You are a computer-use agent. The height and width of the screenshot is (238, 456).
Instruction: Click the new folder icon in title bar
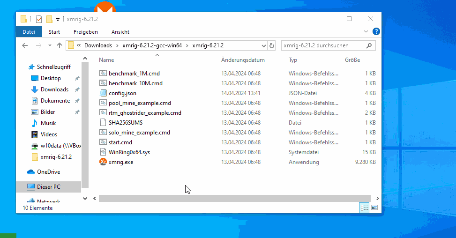click(x=49, y=19)
